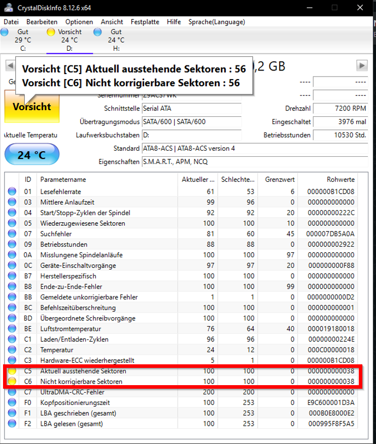Click the blue status icon for C: drive
The width and height of the screenshot is (376, 444).
point(5,32)
